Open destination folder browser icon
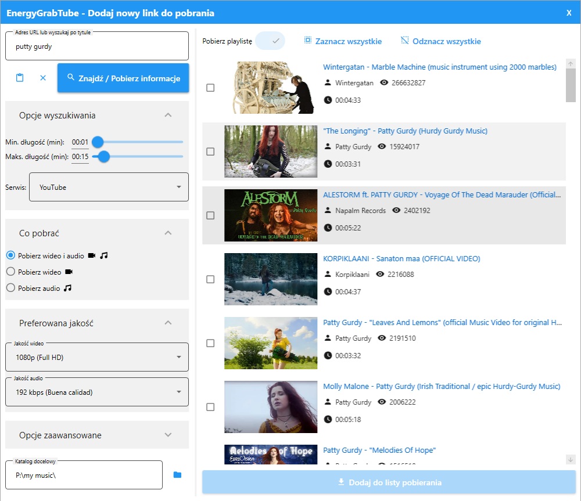The height and width of the screenshot is (501, 581). [177, 475]
